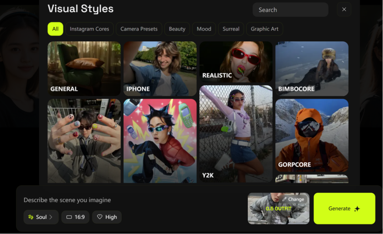Click the sparkle icon on Generate
This screenshot has height=234, width=383.
coord(357,209)
